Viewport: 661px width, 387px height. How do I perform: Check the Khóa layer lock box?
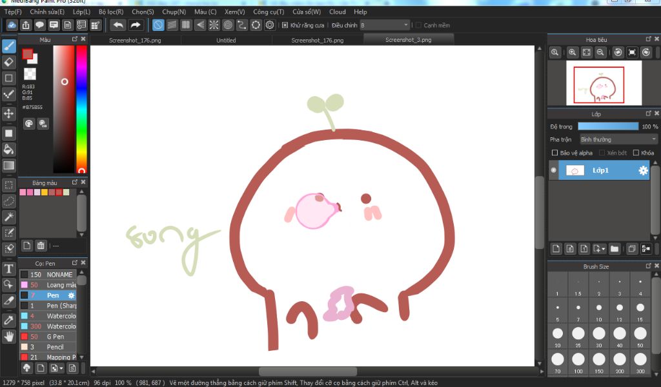coord(636,152)
